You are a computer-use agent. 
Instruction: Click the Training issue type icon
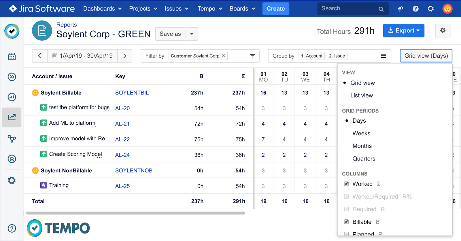(44, 185)
